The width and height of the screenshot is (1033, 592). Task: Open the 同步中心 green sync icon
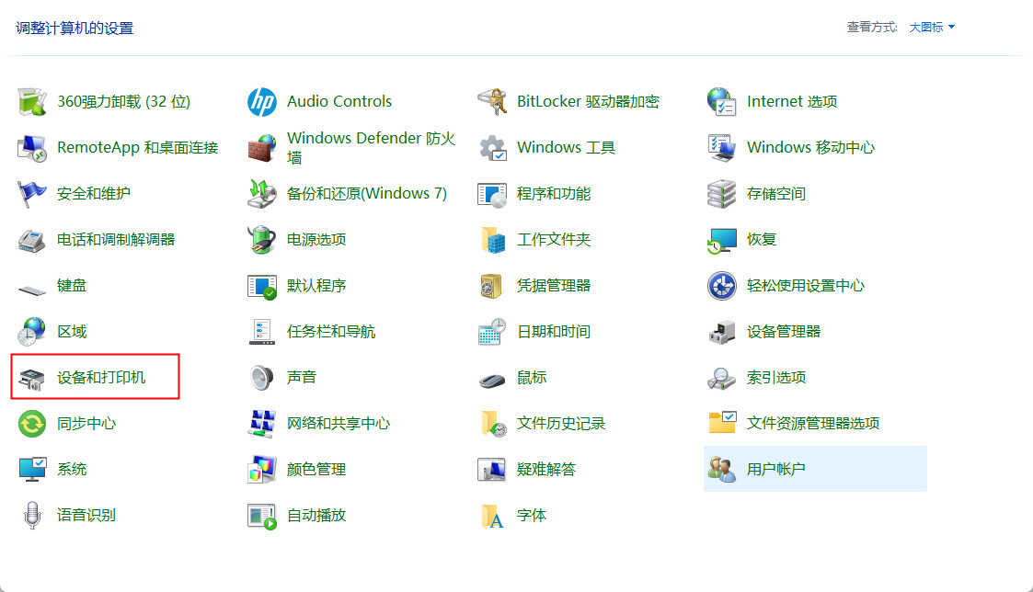tap(31, 424)
